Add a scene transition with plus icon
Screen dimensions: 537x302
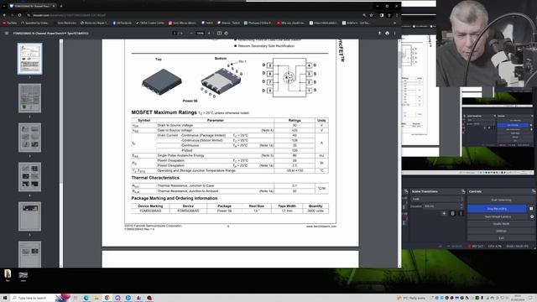(x=444, y=213)
